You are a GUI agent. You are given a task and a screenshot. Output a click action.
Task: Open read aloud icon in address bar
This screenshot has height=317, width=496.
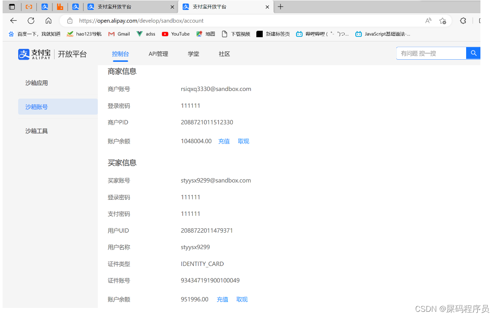(x=428, y=21)
